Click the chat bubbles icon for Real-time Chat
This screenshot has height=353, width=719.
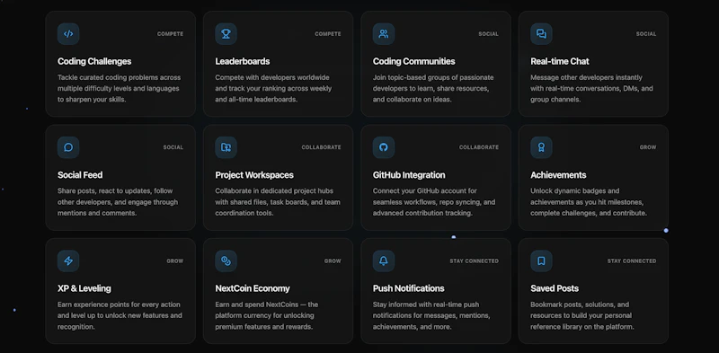(x=542, y=34)
